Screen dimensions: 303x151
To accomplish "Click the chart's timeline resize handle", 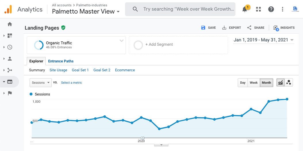I will tap(161, 145).
